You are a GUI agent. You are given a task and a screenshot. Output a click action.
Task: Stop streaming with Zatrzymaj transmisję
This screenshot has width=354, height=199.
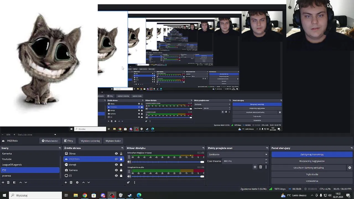tap(312, 155)
